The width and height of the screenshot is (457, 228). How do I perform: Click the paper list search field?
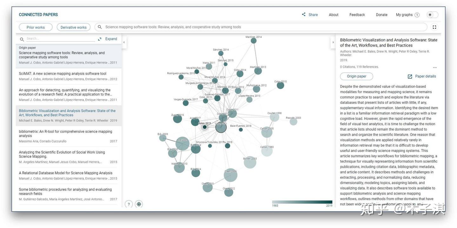coord(60,39)
